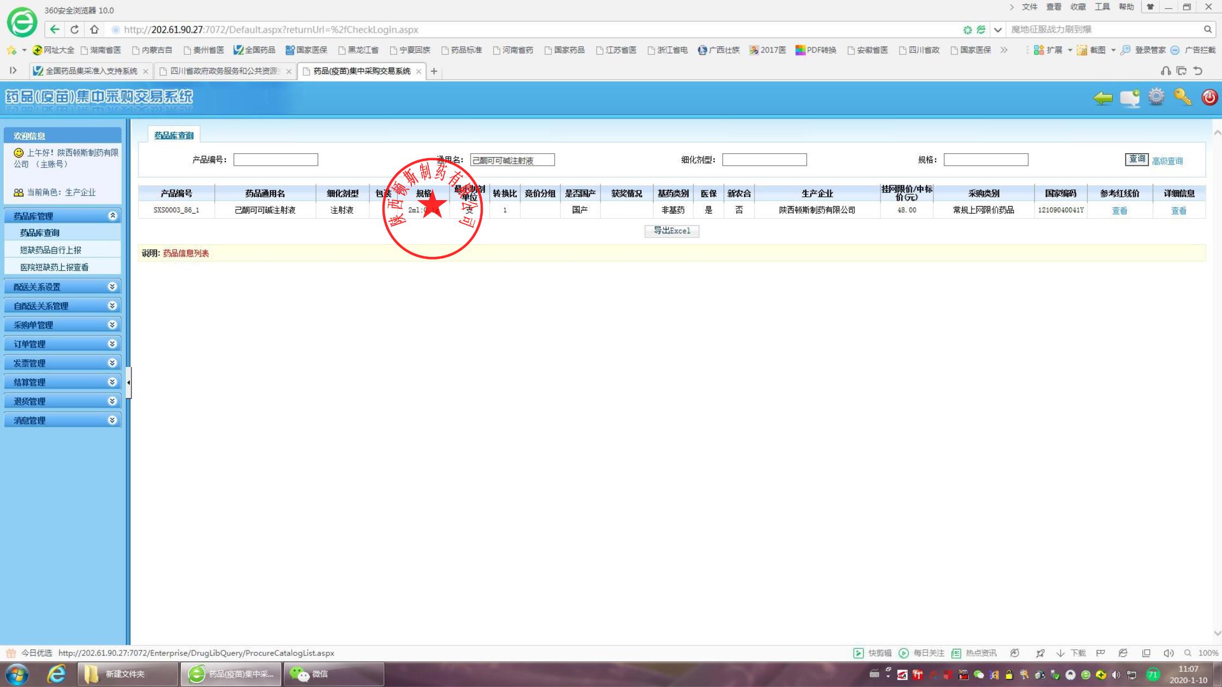
Task: Open the 微信 WeChat taskbar item
Action: pos(334,674)
